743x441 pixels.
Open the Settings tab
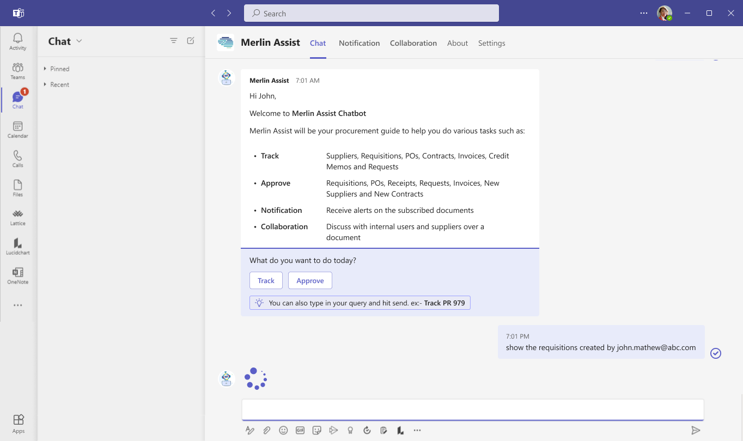pos(492,43)
